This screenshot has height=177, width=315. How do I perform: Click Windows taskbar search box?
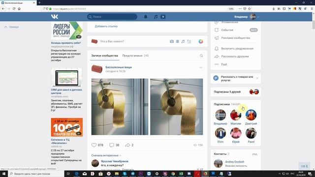tap(36, 174)
